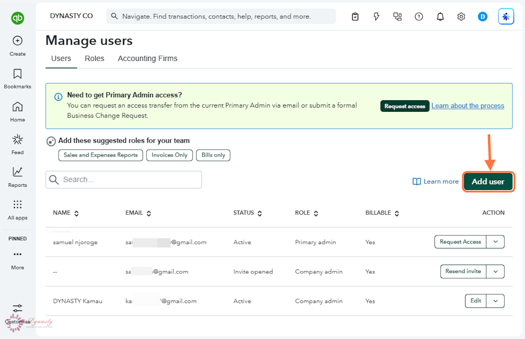Open Customise sidebar settings
Viewport: 525px width, 339px height.
(17, 314)
